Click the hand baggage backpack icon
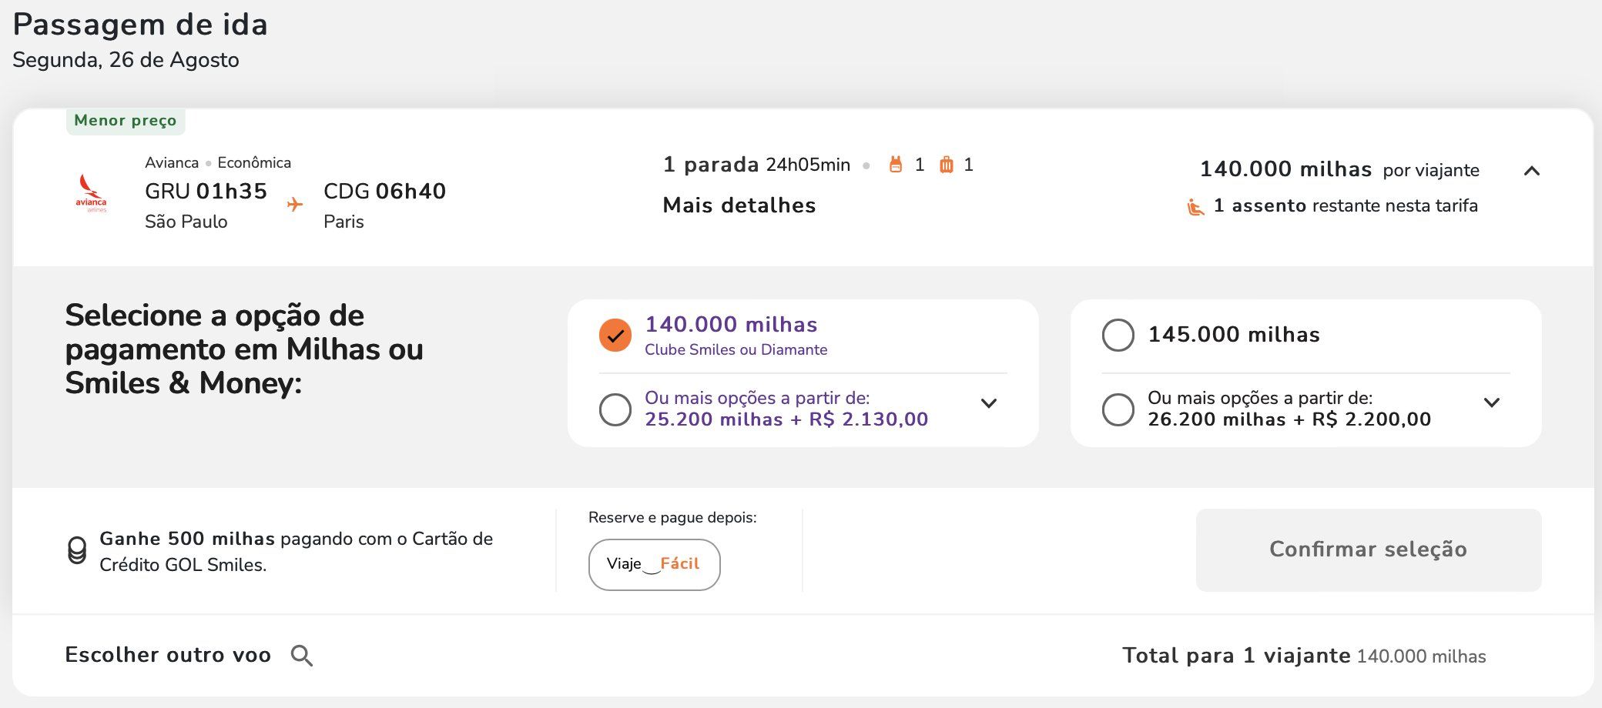 [895, 165]
